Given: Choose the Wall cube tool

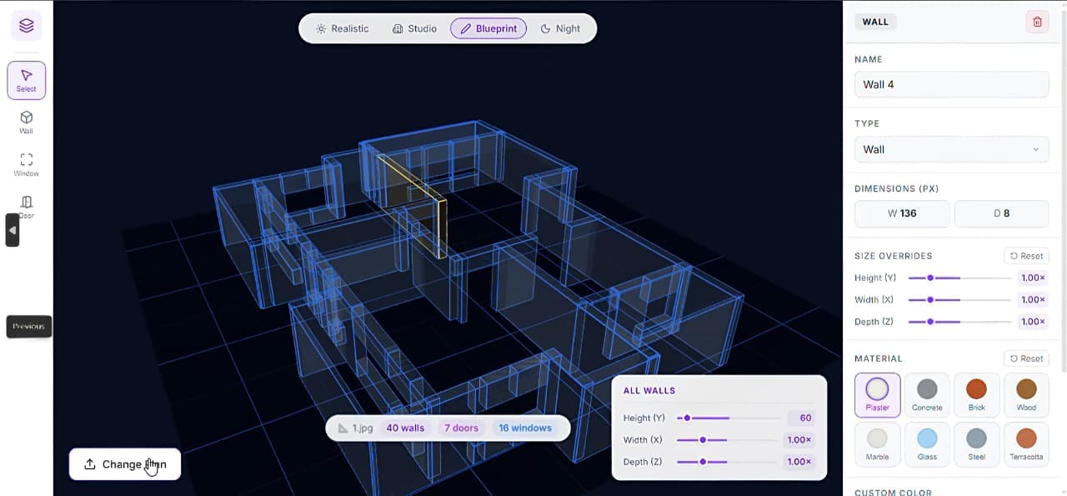Looking at the screenshot, I should pos(26,122).
